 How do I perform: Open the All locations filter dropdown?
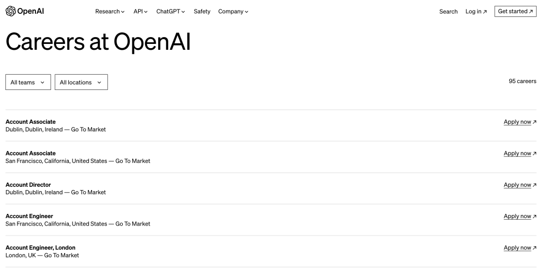click(x=81, y=82)
